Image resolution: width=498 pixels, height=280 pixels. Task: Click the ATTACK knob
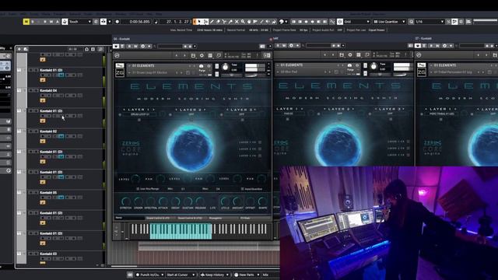pyautogui.click(x=163, y=201)
